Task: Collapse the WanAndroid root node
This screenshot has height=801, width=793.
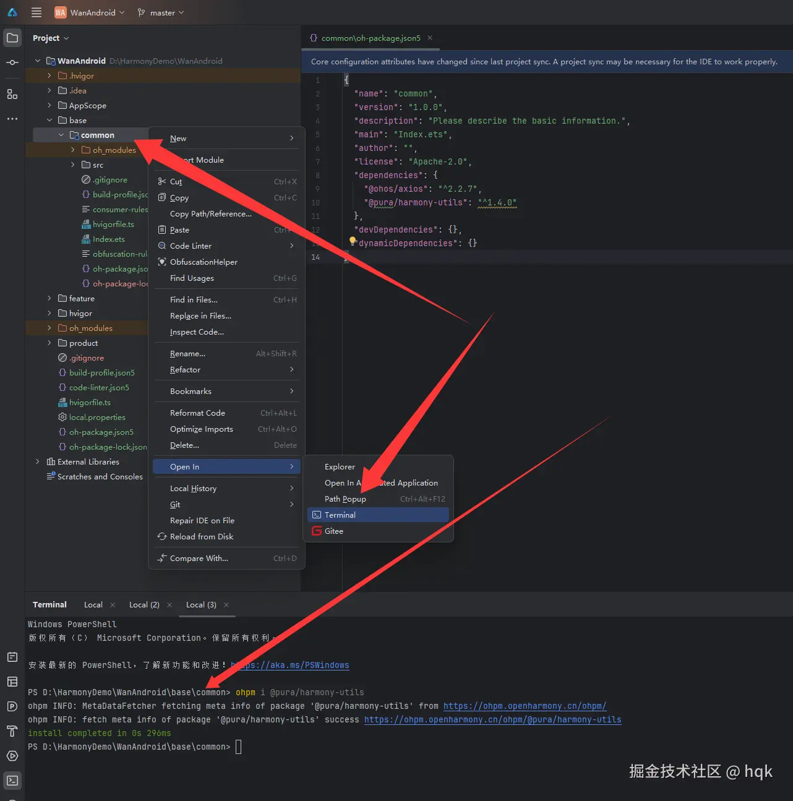Action: point(38,61)
